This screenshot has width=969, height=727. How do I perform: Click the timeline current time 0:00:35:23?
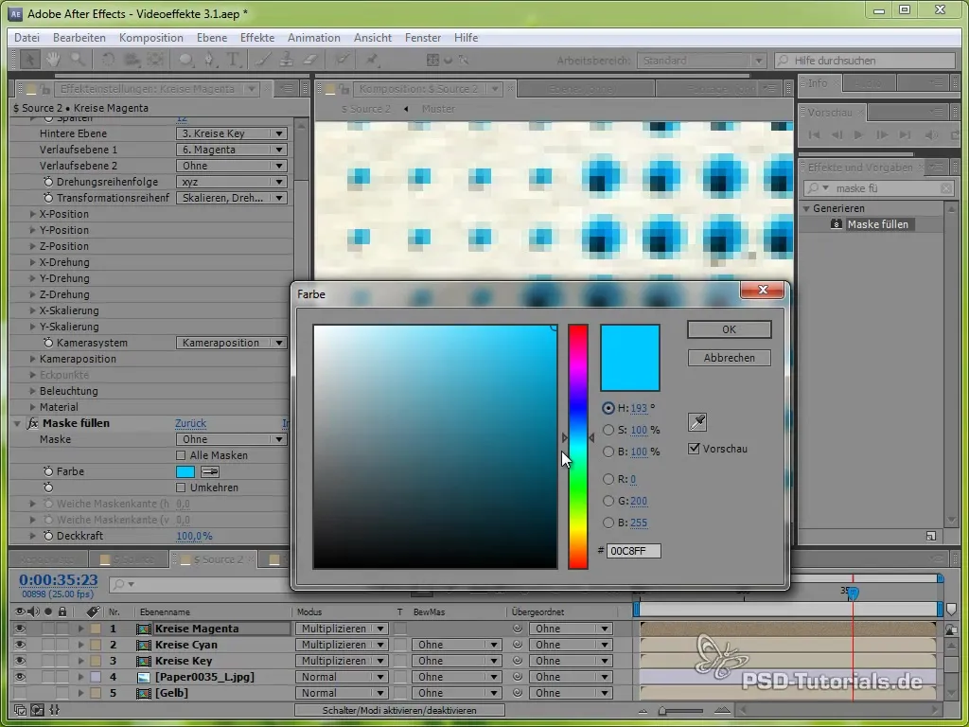[x=58, y=580]
